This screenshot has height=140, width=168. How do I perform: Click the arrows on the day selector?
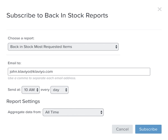(66, 90)
